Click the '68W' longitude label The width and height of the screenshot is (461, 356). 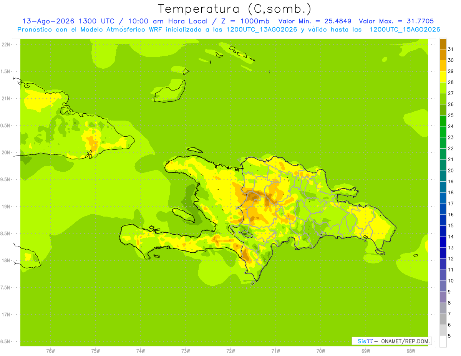(x=411, y=351)
